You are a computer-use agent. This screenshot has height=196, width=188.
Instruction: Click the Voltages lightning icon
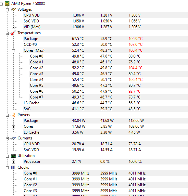click(x=13, y=9)
